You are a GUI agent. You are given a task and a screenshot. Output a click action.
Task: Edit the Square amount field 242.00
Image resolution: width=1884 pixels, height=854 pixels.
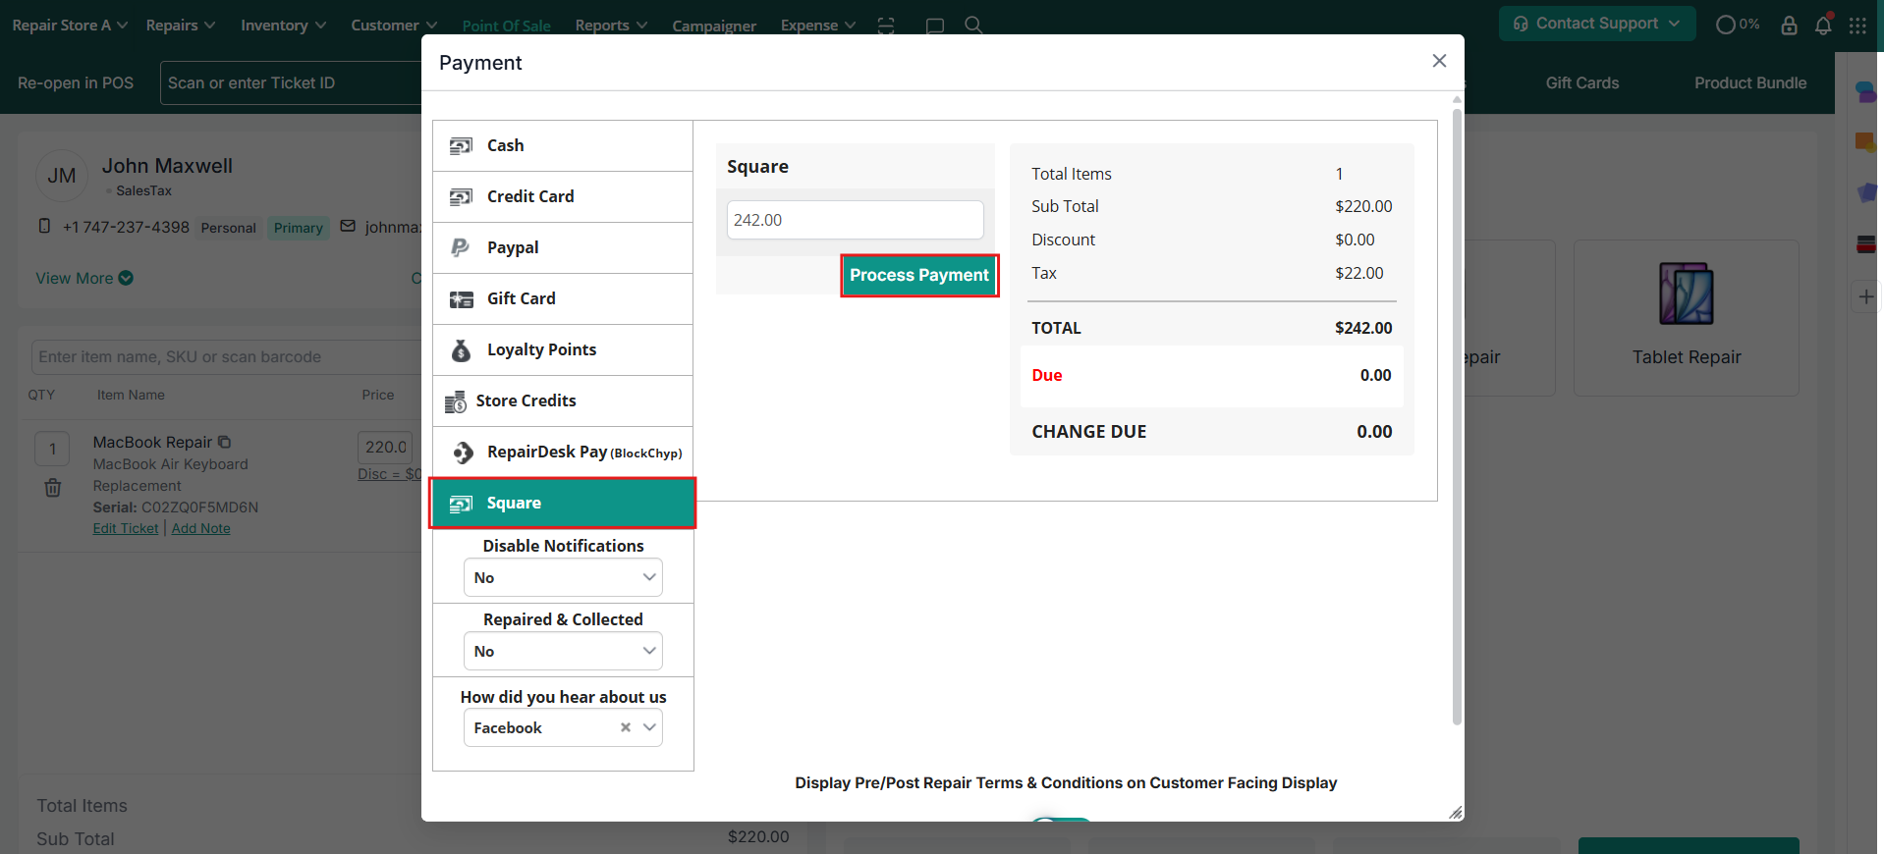coord(855,220)
